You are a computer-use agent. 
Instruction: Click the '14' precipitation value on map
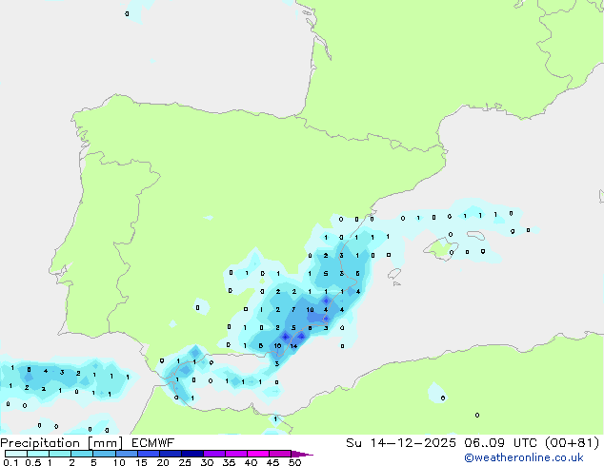tap(294, 346)
